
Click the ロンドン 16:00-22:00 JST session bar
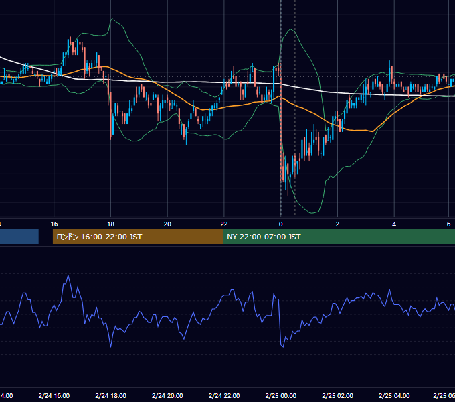tap(138, 237)
